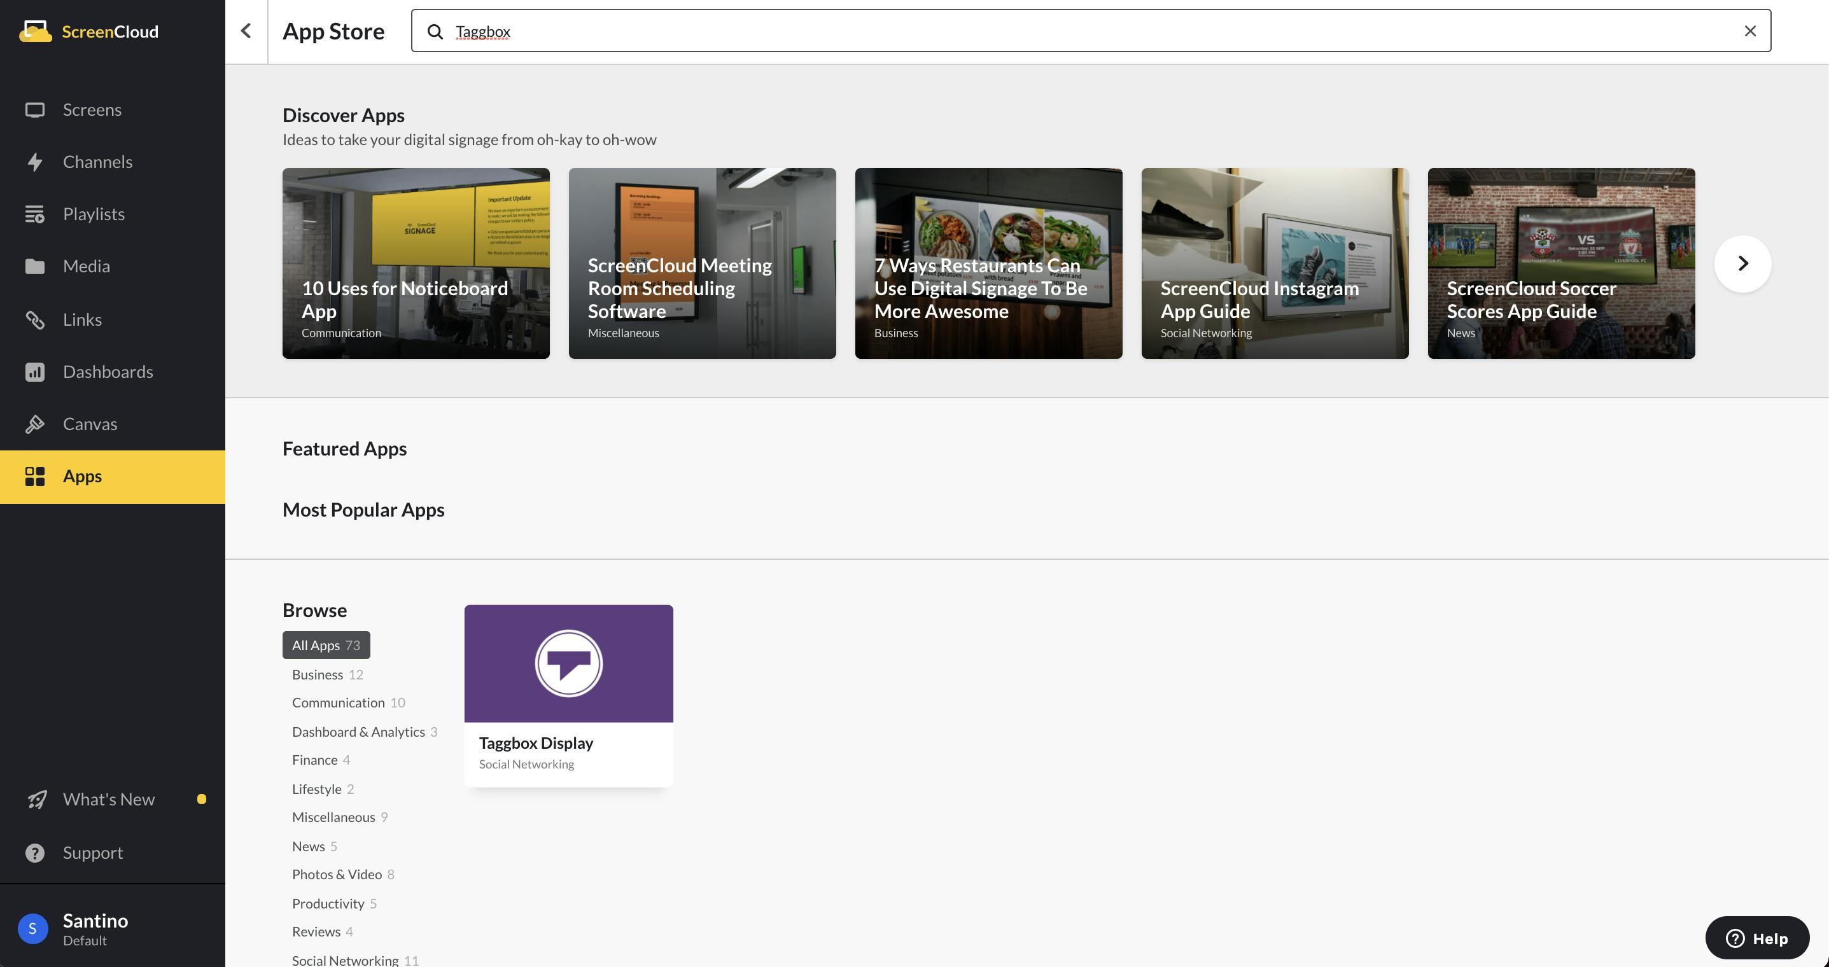Click the Santino avatar circle

(32, 929)
